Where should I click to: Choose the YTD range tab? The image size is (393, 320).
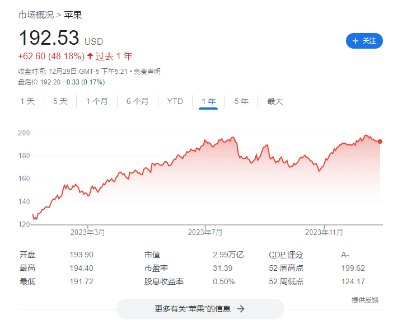pos(175,101)
